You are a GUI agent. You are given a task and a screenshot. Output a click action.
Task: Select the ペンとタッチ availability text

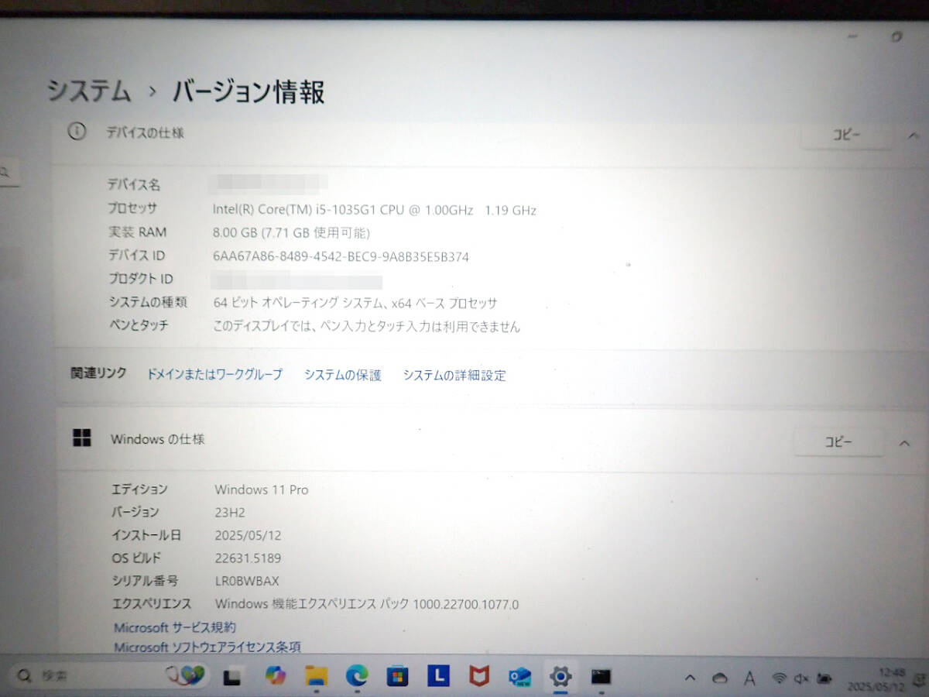[367, 327]
